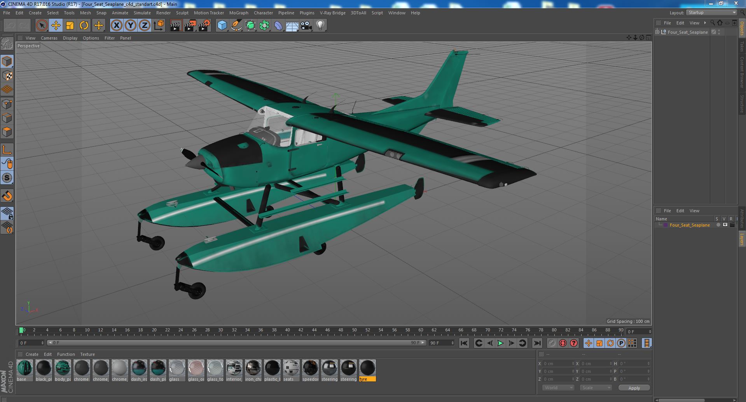This screenshot has height=402, width=746.
Task: Go to start of animation
Action: pos(464,343)
